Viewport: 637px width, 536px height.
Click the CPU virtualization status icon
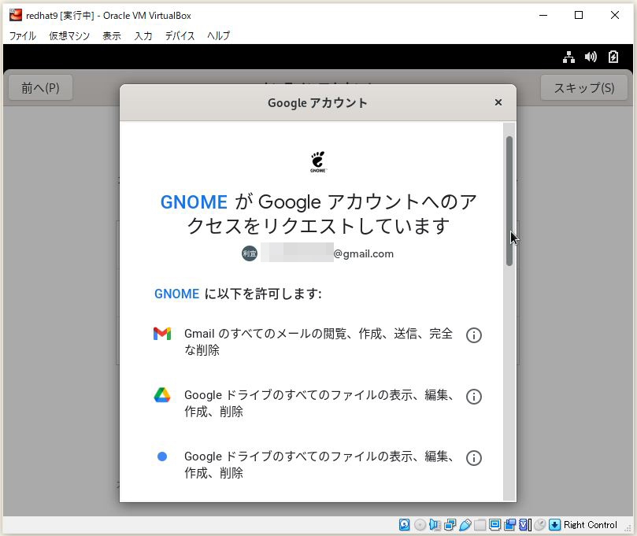tap(525, 525)
